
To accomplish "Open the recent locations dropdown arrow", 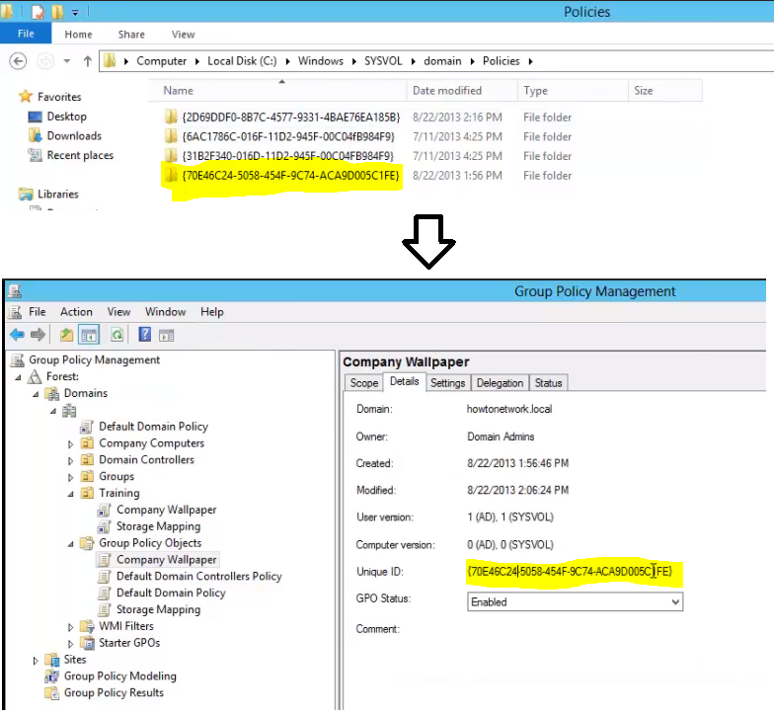I will click(67, 61).
